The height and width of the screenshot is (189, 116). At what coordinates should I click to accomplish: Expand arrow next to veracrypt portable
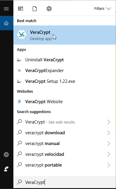click(x=109, y=165)
